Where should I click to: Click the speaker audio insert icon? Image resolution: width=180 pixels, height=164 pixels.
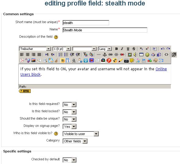pyautogui.click(x=135, y=55)
